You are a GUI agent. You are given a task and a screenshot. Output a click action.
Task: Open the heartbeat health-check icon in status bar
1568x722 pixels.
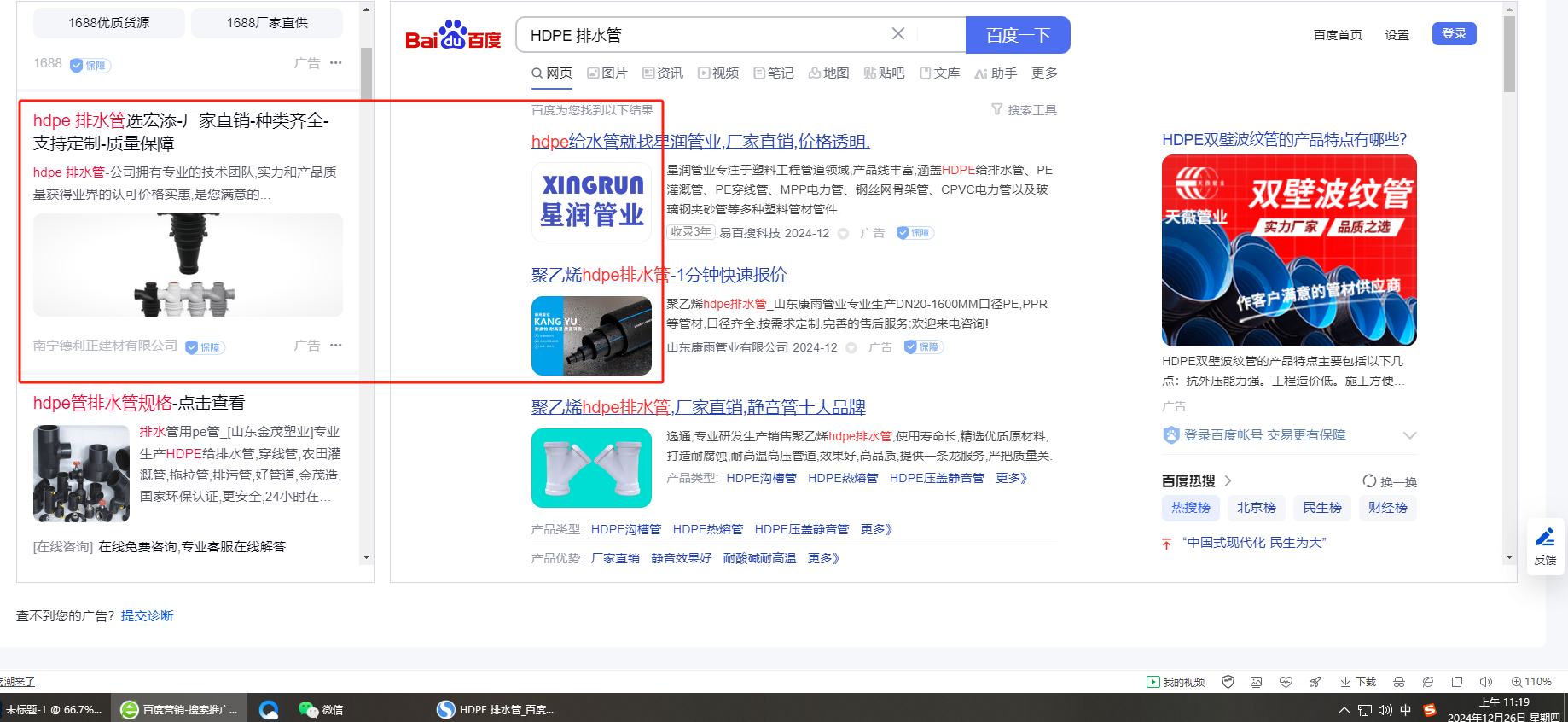[1286, 682]
